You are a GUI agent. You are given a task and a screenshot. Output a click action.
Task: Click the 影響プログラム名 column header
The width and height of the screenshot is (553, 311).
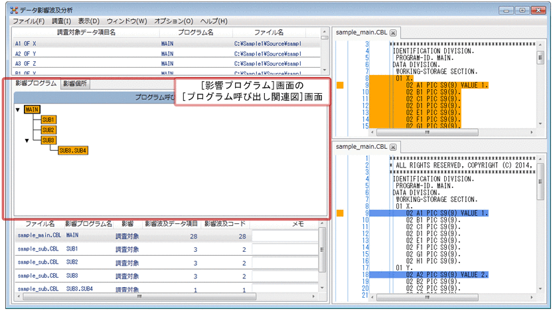pos(88,224)
